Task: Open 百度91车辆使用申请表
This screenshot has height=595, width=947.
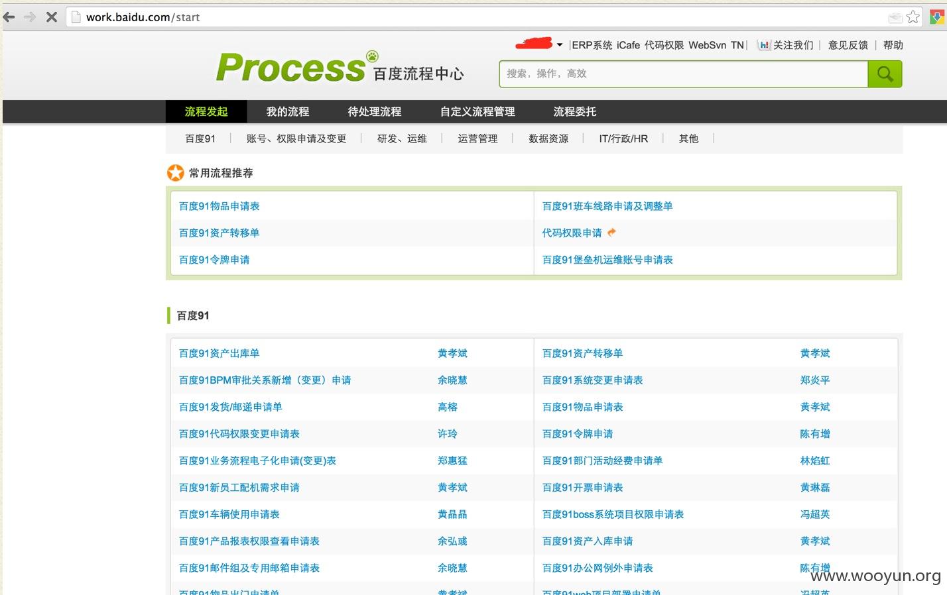Action: 229,514
